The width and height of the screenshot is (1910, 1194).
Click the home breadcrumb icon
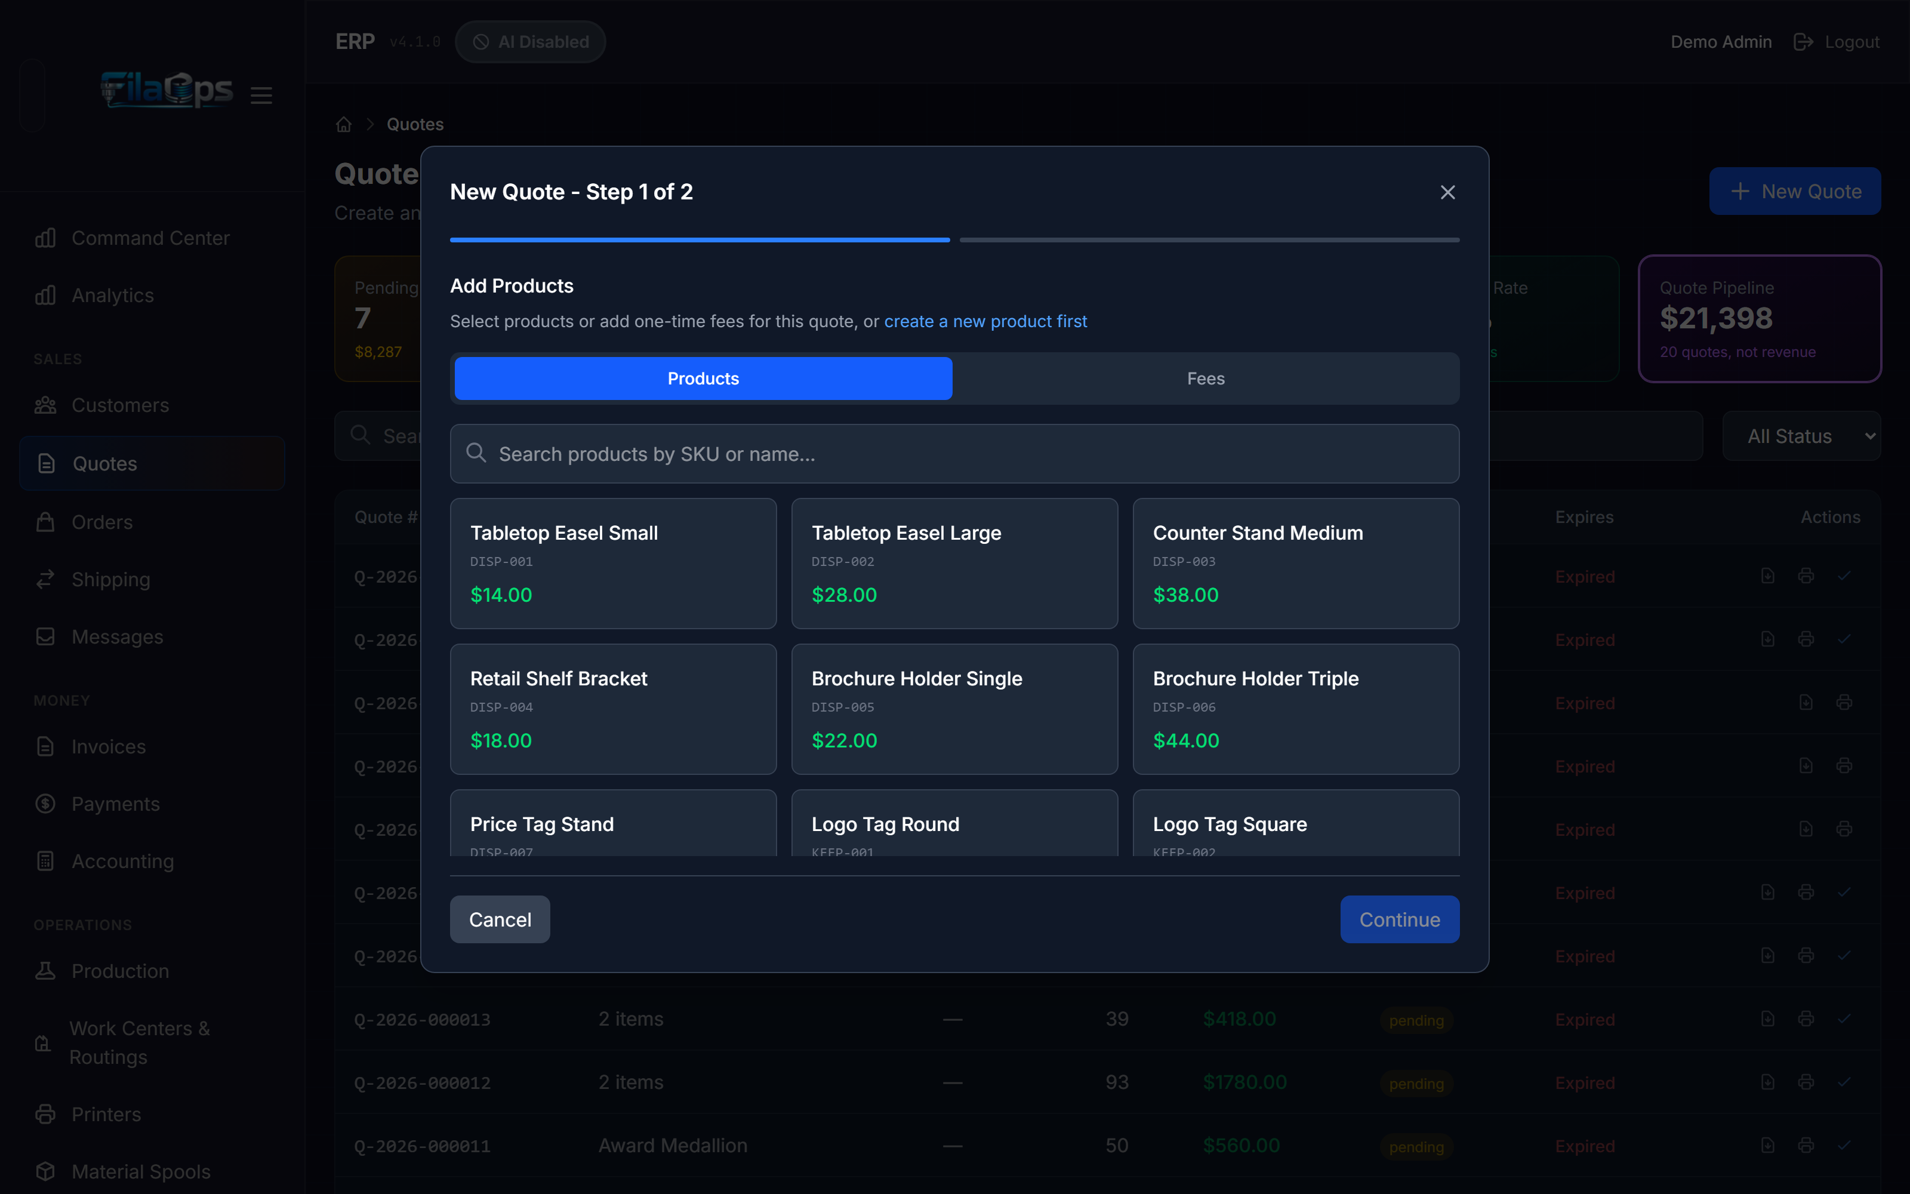click(343, 124)
